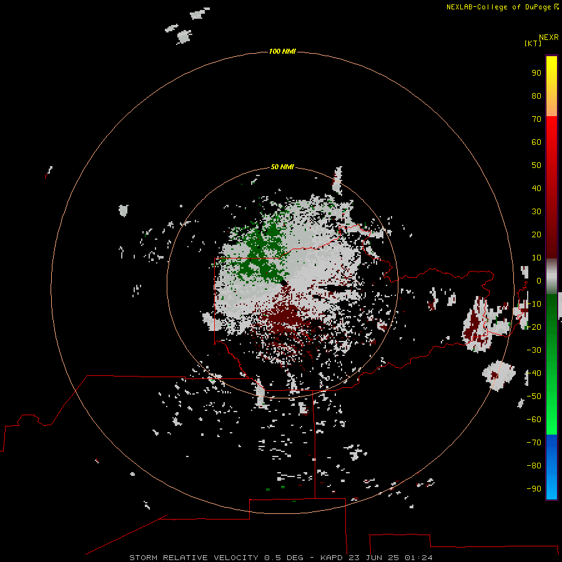The image size is (562, 562).
Task: Click the 30 value on the velocity scale
Action: point(536,212)
